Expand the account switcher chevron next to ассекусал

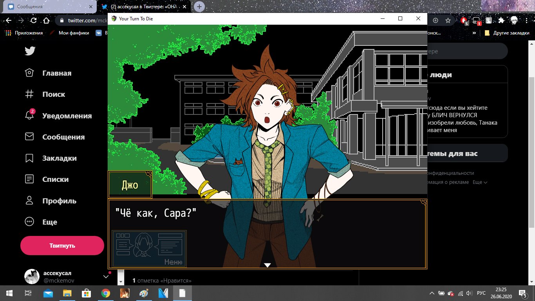(106, 276)
